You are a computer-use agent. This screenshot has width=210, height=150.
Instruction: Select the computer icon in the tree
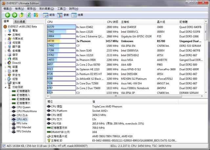[x=10, y=31]
